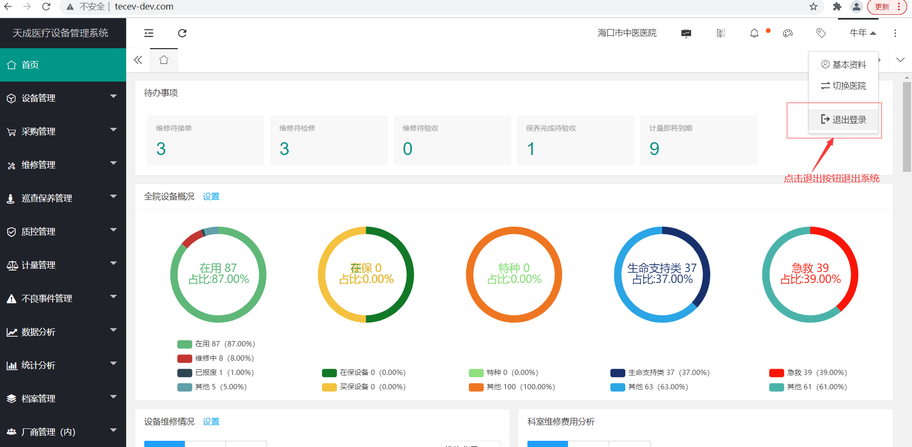Screen dimensions: 912x447
Task: Toggle 急救 39 legend swatch
Action: [777, 373]
